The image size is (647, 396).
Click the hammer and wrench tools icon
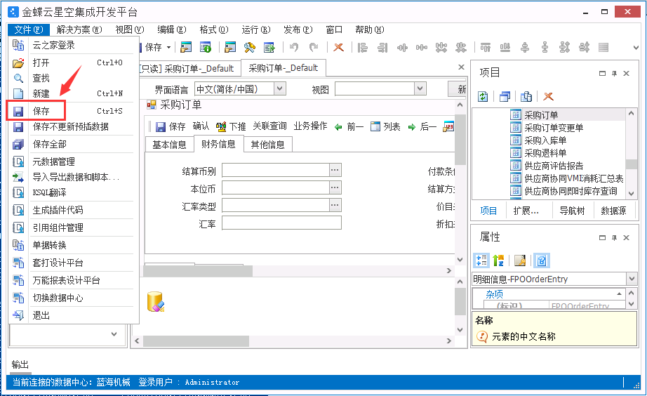[250, 48]
